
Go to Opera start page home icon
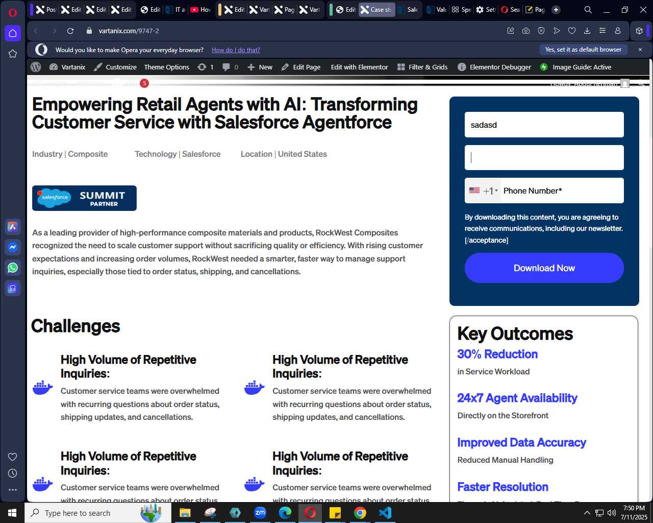[13, 33]
